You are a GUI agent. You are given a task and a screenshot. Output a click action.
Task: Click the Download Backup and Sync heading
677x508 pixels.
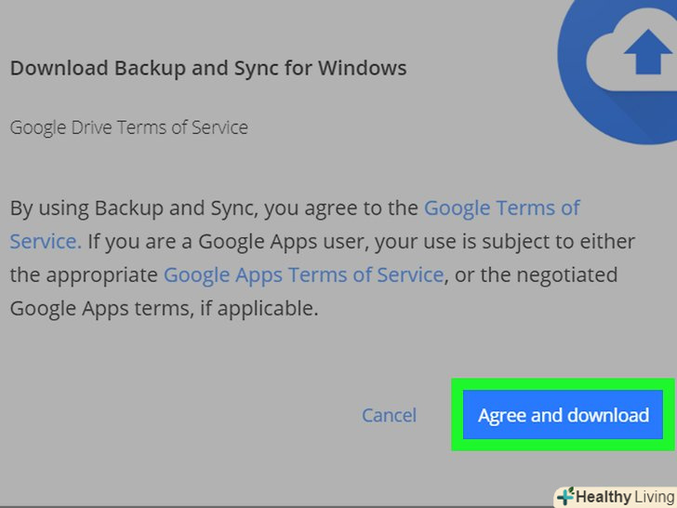207,68
